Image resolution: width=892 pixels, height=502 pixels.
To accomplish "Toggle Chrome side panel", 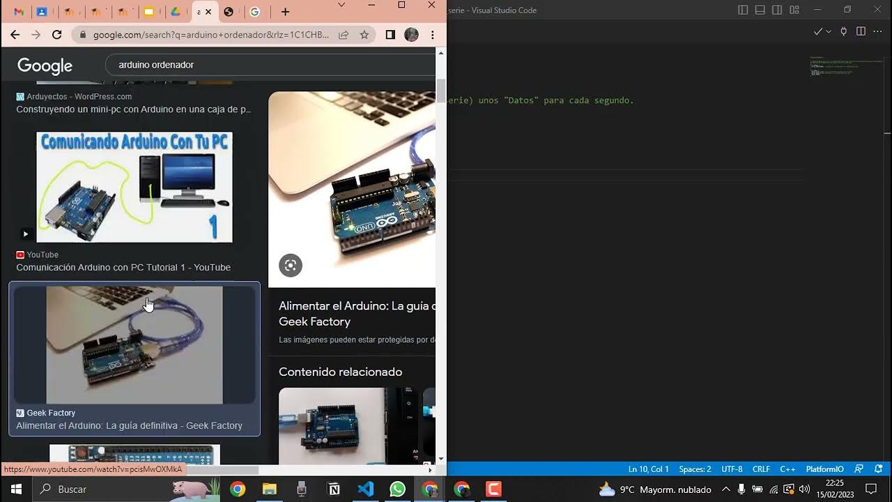I will pyautogui.click(x=390, y=35).
